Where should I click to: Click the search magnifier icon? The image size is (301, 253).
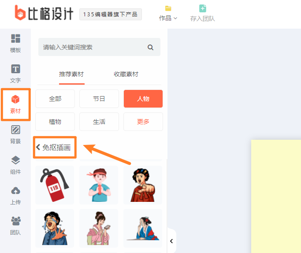tap(150, 47)
